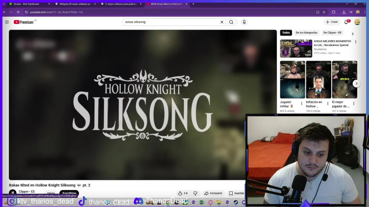This screenshot has width=369, height=207.
Task: Switch to Widgets | El mejor software tab
Action: (75, 4)
